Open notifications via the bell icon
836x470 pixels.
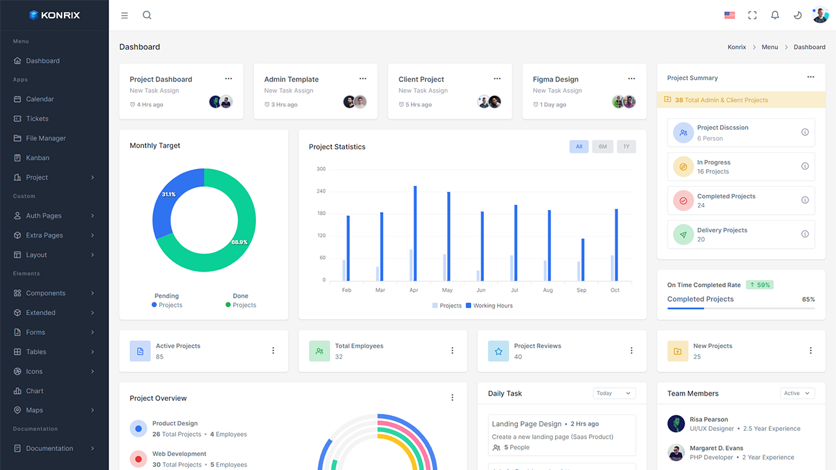coord(775,14)
